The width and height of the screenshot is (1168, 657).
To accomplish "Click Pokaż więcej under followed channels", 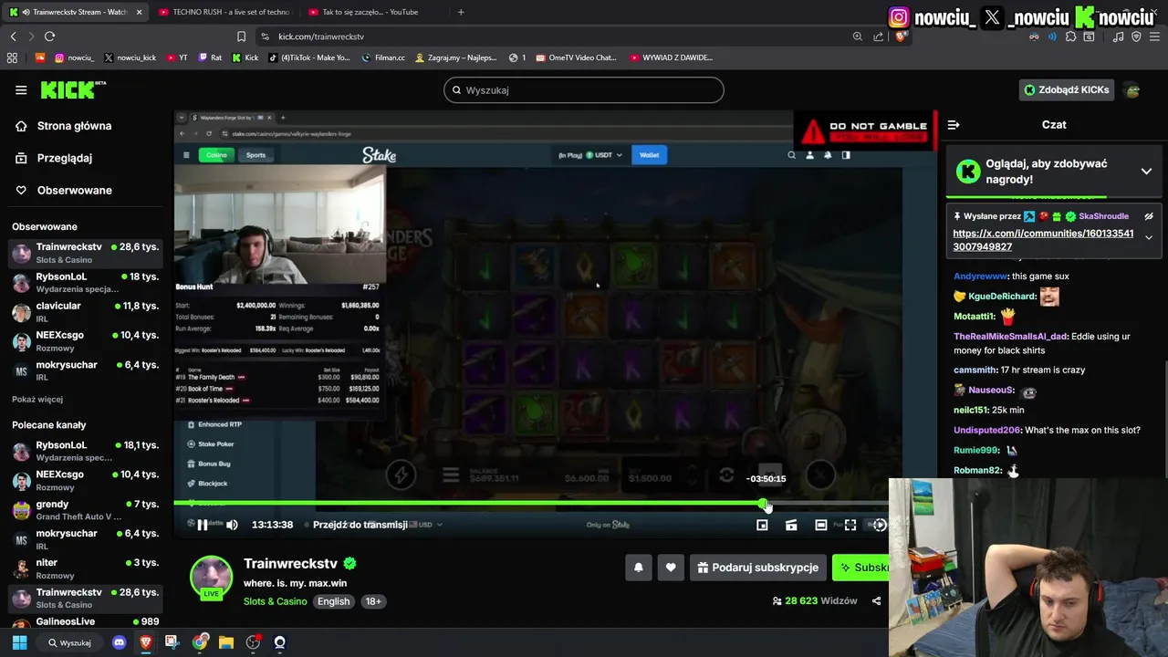I will click(37, 400).
